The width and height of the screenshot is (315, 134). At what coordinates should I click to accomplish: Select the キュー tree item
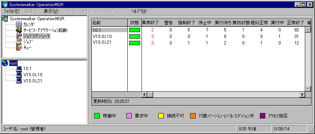[x=27, y=48]
